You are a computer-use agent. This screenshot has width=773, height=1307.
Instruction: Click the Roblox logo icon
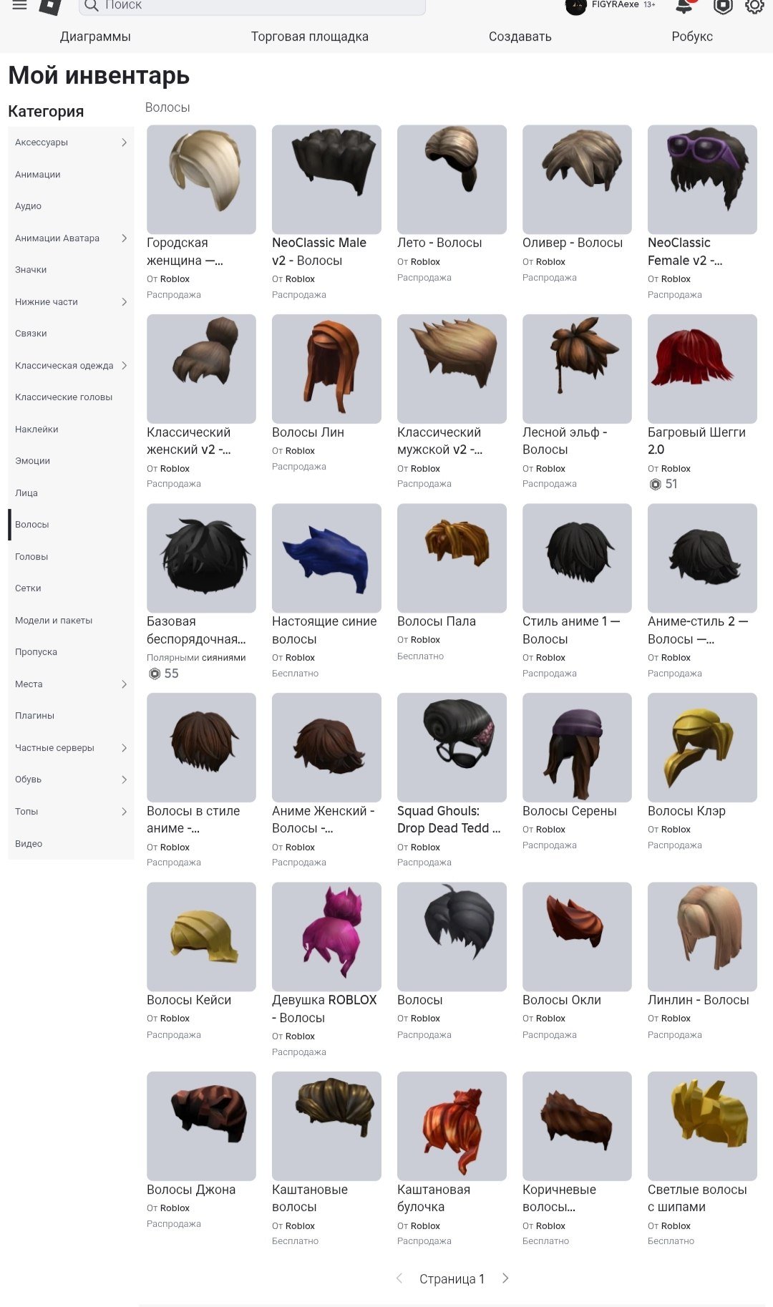click(x=50, y=6)
